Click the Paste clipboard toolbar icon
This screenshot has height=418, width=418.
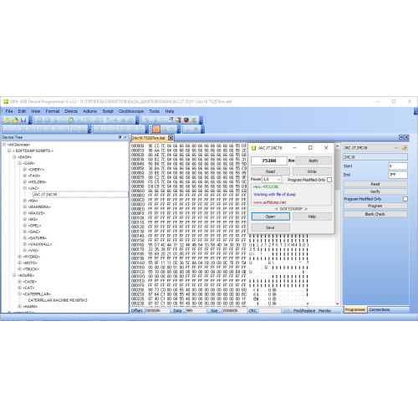(x=71, y=120)
